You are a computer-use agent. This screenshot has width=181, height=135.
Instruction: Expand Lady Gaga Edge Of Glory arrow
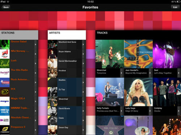[150, 111]
